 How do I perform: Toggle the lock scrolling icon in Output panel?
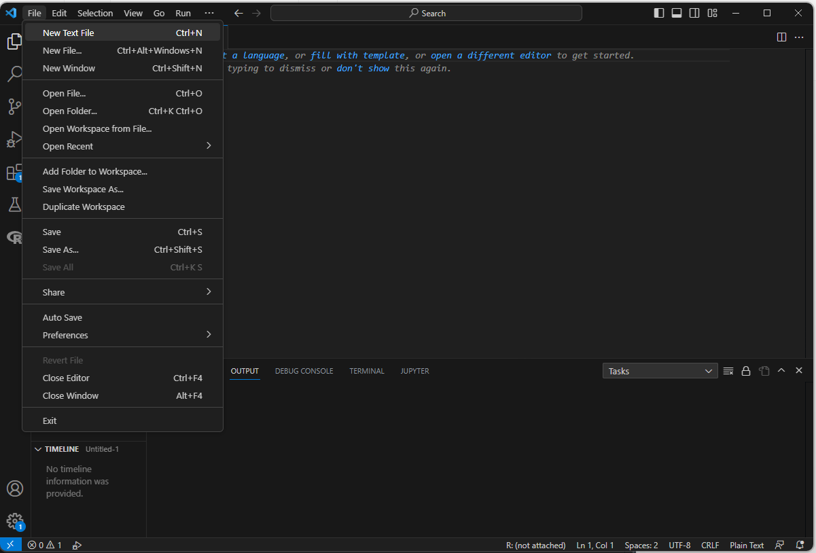(x=746, y=370)
